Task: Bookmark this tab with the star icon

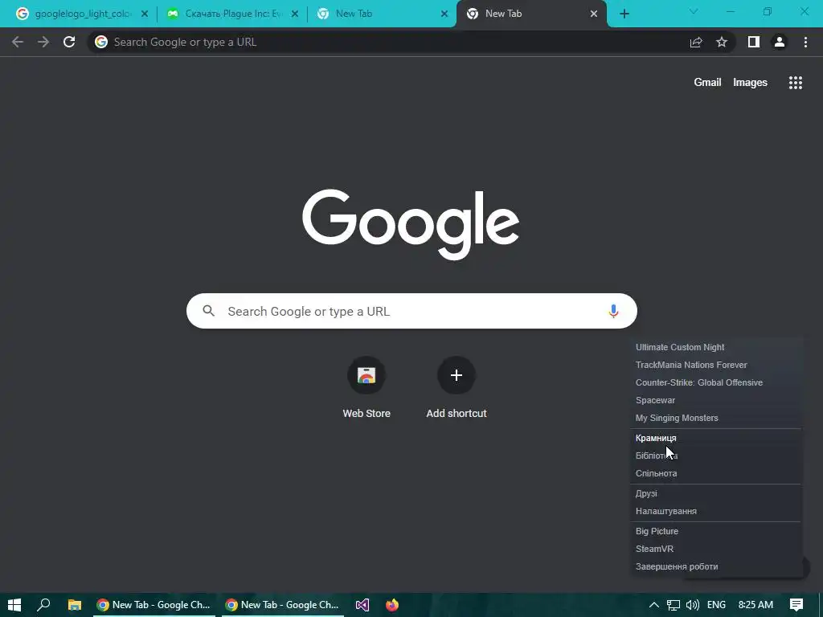Action: [722, 42]
